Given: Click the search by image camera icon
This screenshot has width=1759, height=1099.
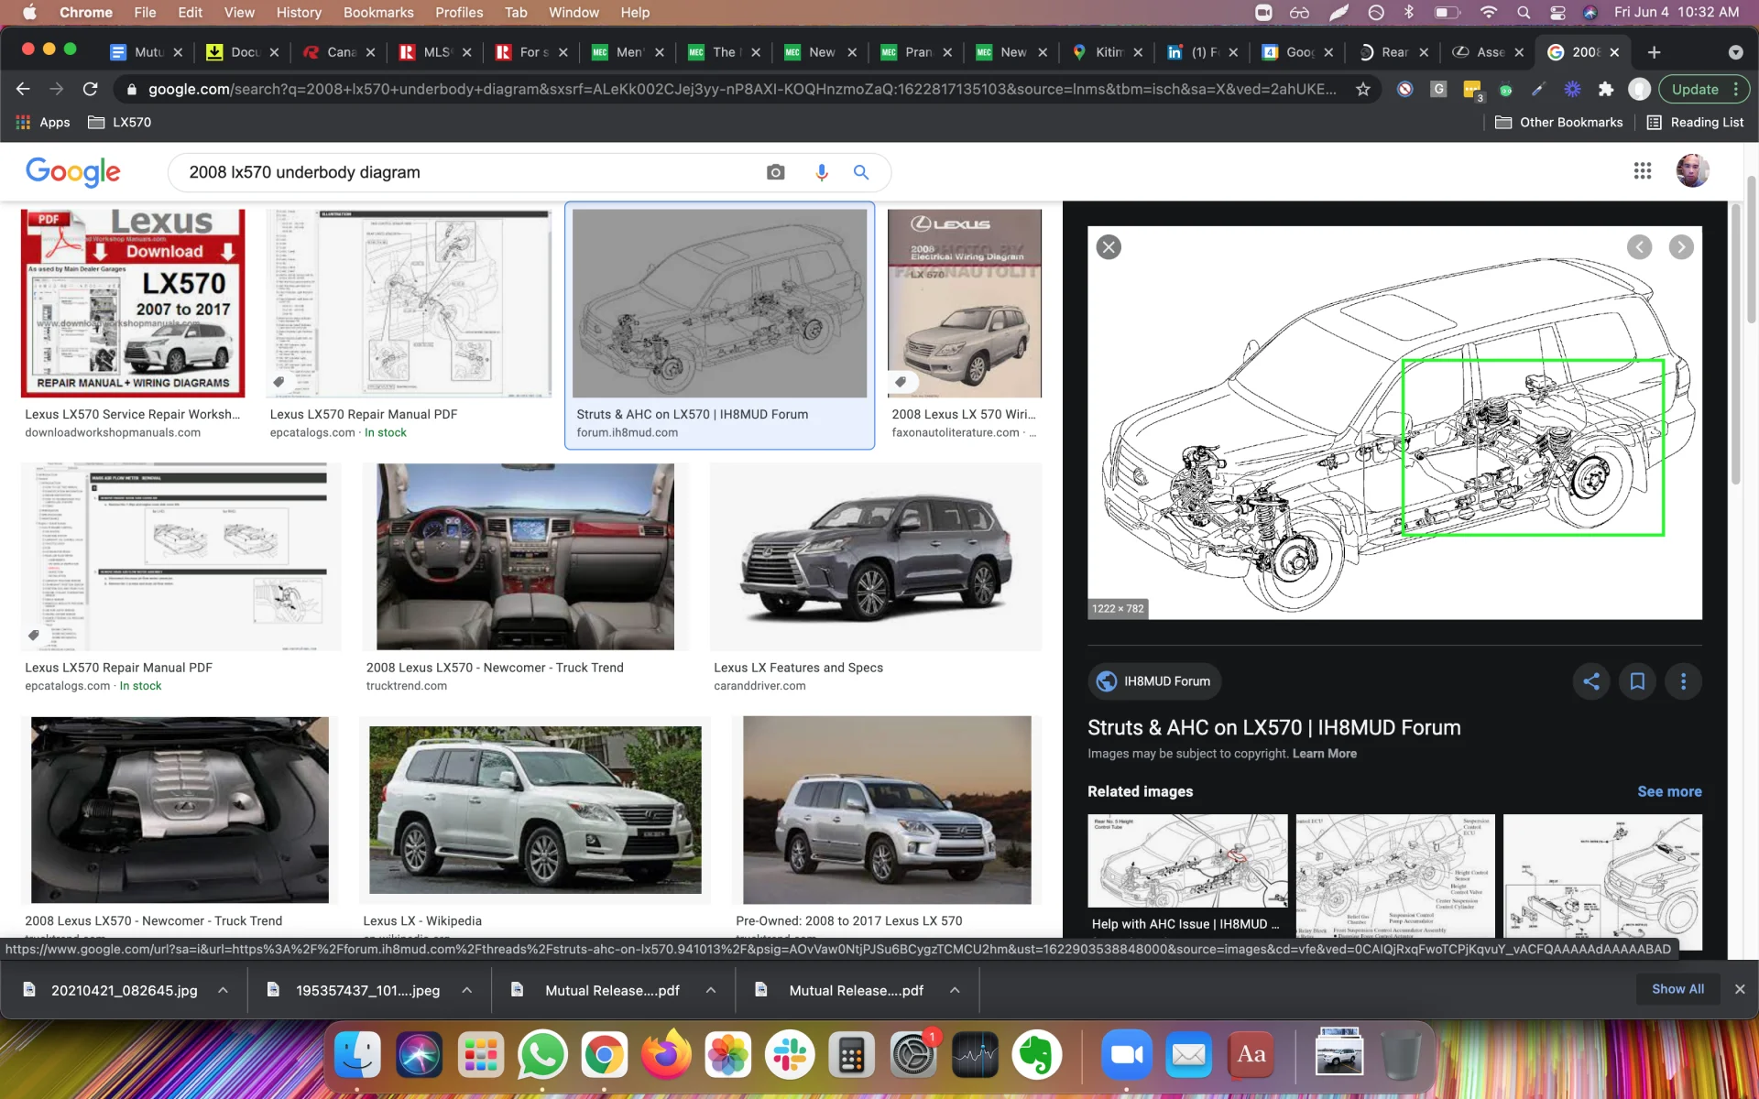Looking at the screenshot, I should pyautogui.click(x=775, y=172).
